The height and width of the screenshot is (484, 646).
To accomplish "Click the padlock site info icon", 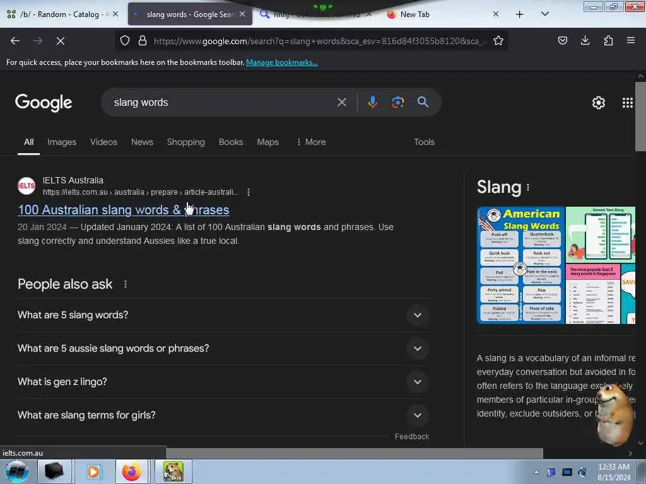I will pyautogui.click(x=143, y=41).
